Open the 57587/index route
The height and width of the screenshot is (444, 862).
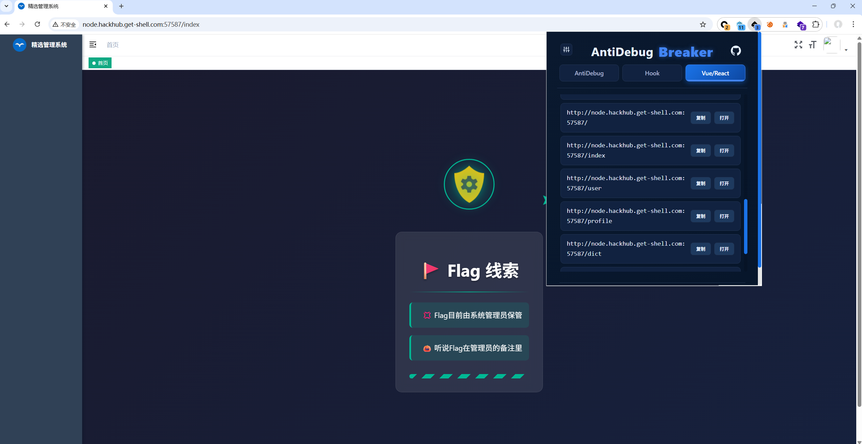(x=724, y=151)
